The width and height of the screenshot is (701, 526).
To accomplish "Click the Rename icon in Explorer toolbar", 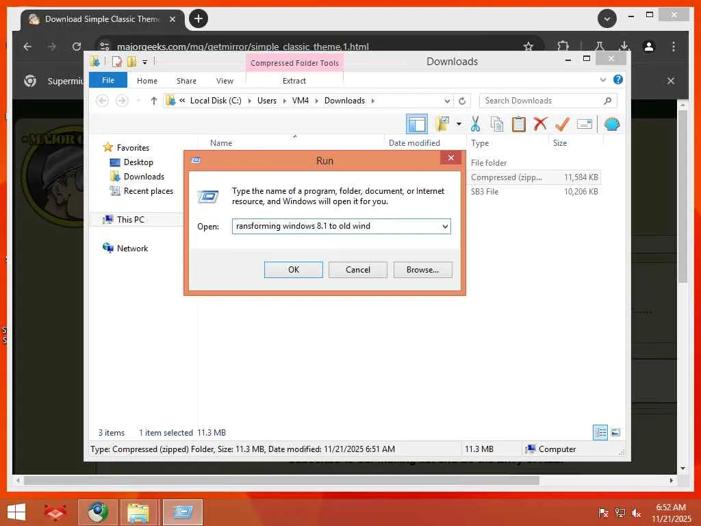I will pos(585,124).
